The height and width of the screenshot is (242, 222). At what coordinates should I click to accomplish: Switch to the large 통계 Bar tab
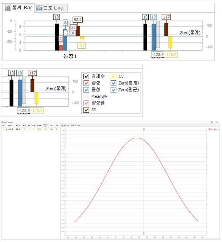coord(19,8)
